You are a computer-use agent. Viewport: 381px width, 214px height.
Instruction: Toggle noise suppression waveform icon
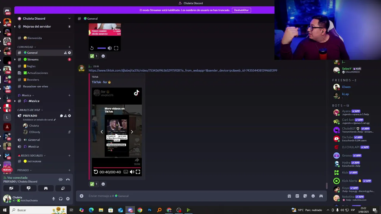tap(61, 180)
